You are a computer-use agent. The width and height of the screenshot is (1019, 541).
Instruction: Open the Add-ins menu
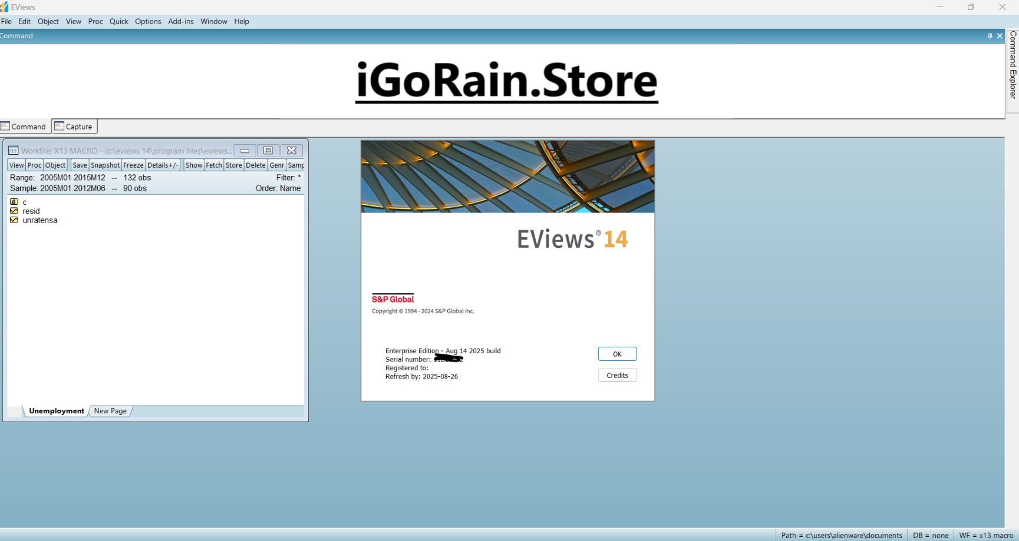tap(181, 21)
